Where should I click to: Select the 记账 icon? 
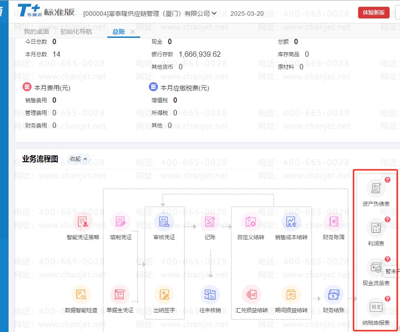(x=210, y=222)
